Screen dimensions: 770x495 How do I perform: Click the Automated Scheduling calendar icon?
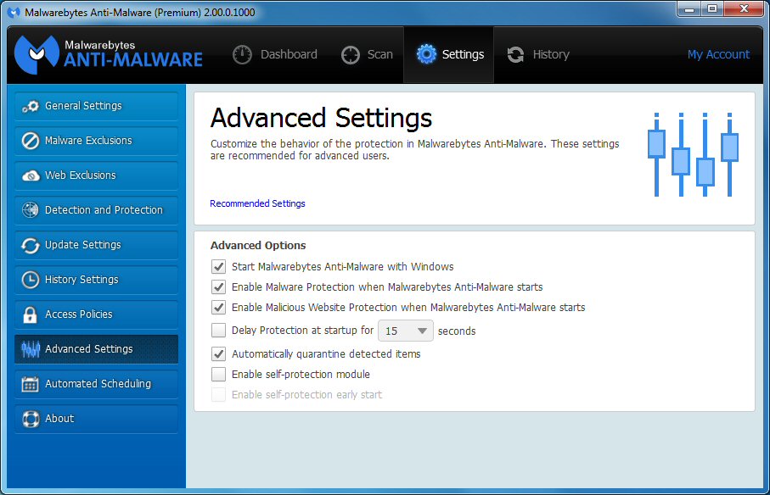click(x=30, y=384)
